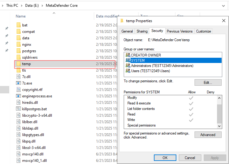Click the bat folder icon
Screen dimensions: 229x164
[18, 25]
